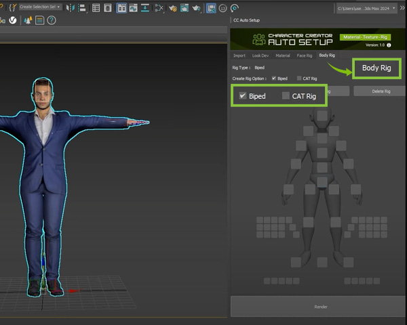This screenshot has height=325, width=407.
Task: Select the center box between the feet
Action: point(322,262)
